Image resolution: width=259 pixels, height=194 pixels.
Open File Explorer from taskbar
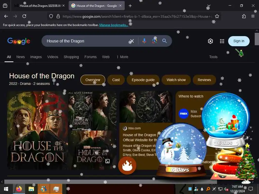[31, 189]
